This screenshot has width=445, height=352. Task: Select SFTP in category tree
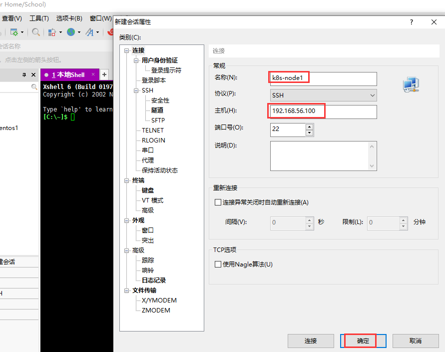click(158, 120)
